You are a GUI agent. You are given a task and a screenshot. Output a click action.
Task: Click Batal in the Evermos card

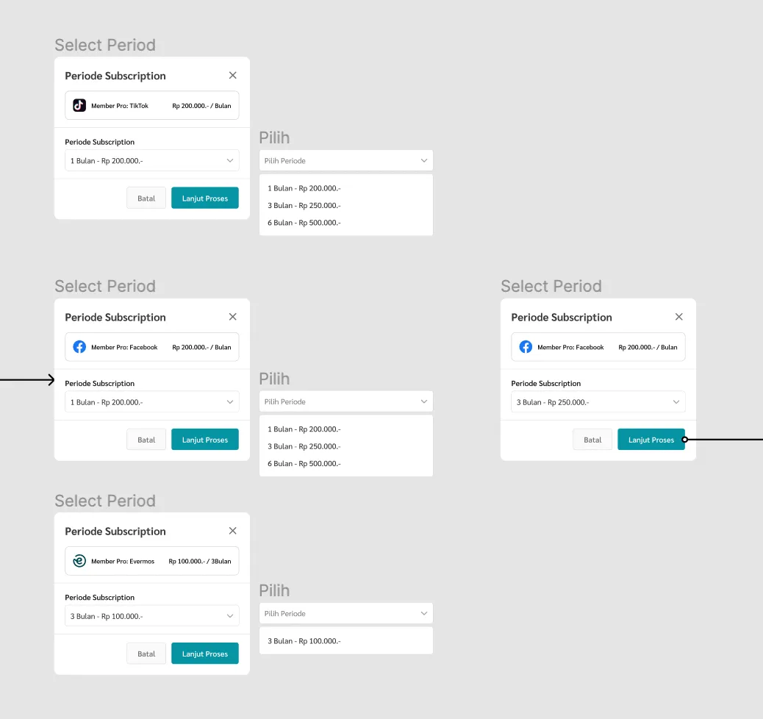(x=146, y=654)
